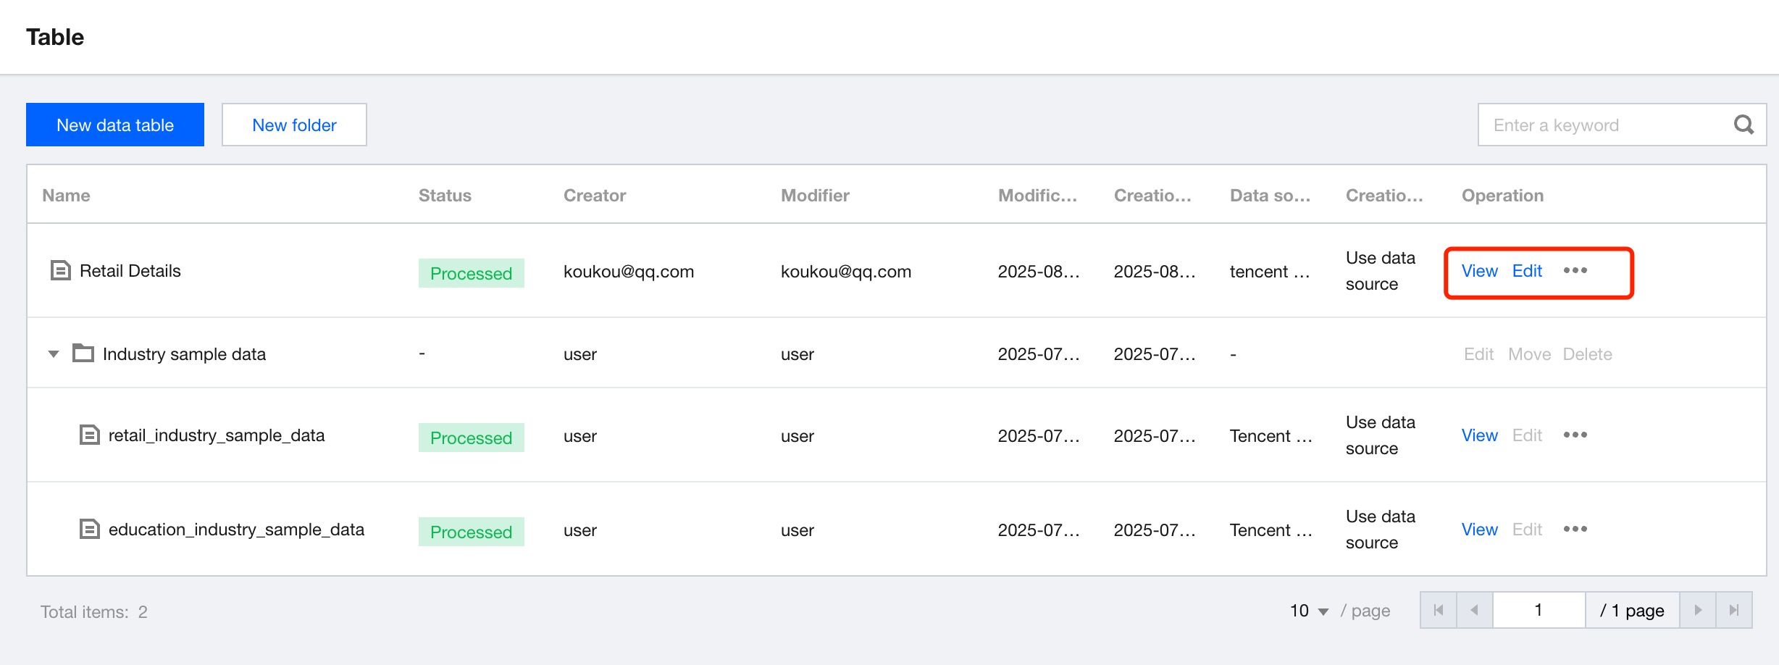Go to the next page
The height and width of the screenshot is (665, 1779).
[x=1697, y=611]
